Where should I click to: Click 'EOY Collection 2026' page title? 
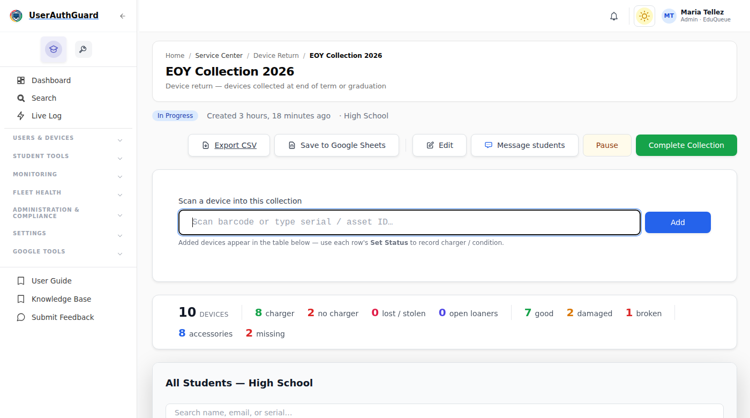(230, 71)
